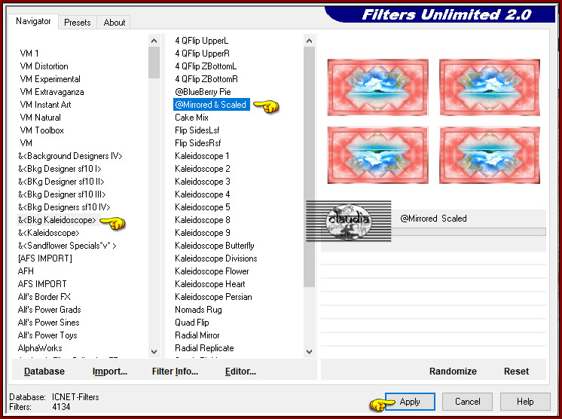The height and width of the screenshot is (419, 562).
Task: Select &<BKg Designer sf10 II> category
Action: (61, 182)
